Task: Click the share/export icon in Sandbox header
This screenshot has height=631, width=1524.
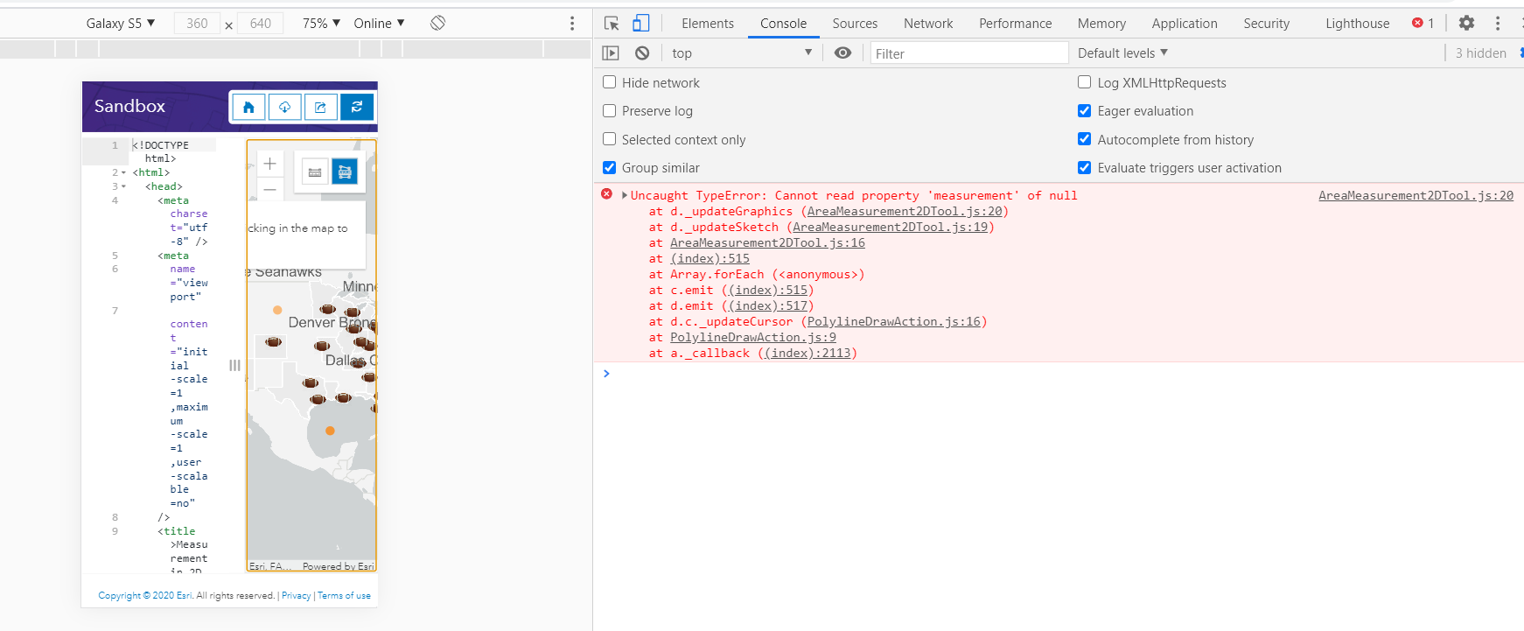Action: pos(320,107)
